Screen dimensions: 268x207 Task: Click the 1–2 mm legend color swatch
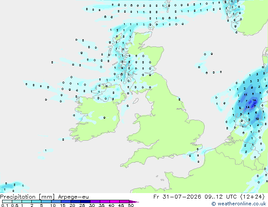pos(27,202)
